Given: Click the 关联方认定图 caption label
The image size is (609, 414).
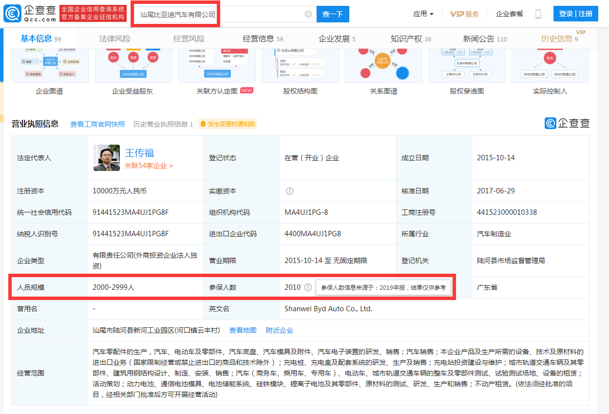Looking at the screenshot, I should coord(217,91).
